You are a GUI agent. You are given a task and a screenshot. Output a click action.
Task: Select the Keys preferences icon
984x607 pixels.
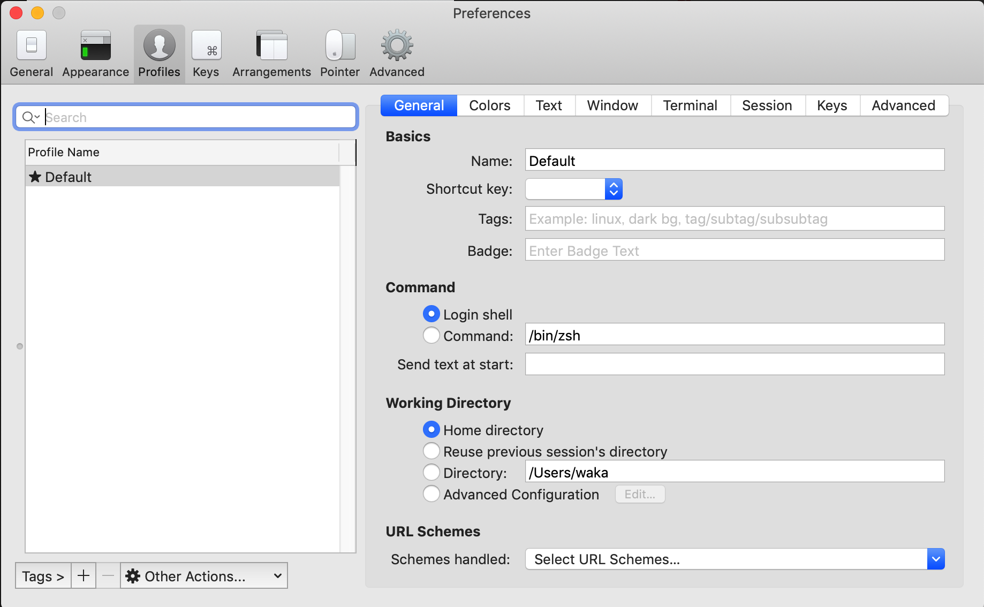coord(206,52)
